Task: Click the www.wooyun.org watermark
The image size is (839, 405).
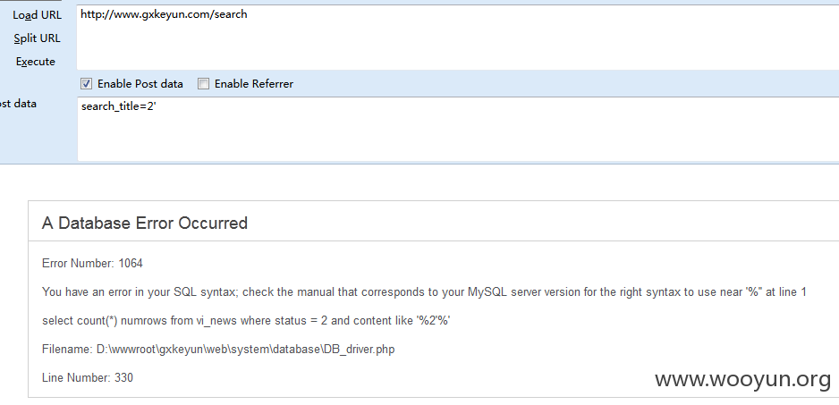Action: pyautogui.click(x=742, y=379)
